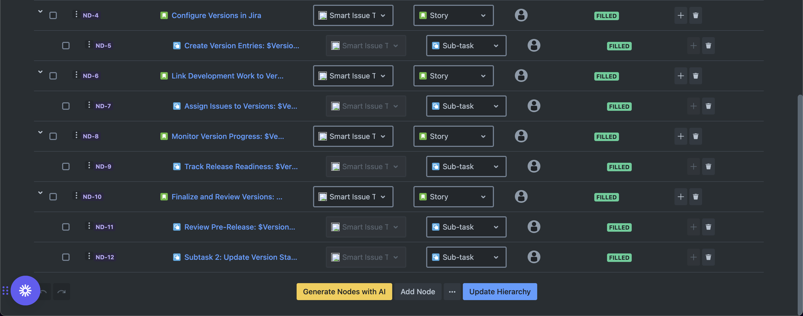803x316 pixels.
Task: Open Sub-task type dropdown for ND-9
Action: (x=466, y=166)
